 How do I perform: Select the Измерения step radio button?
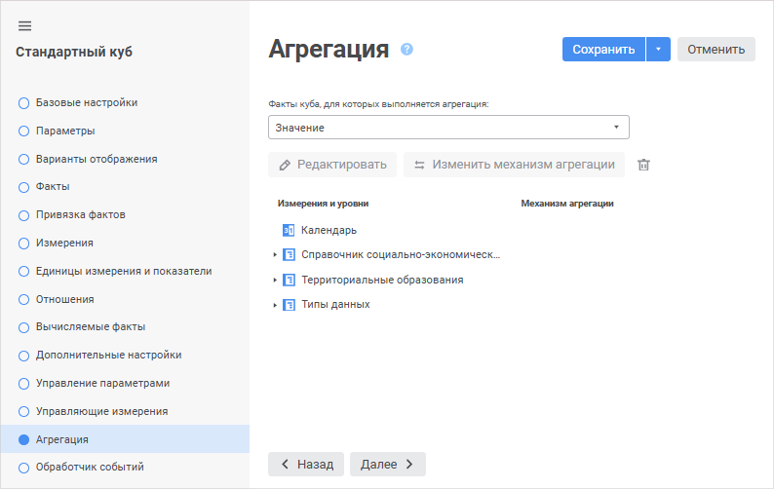[24, 243]
